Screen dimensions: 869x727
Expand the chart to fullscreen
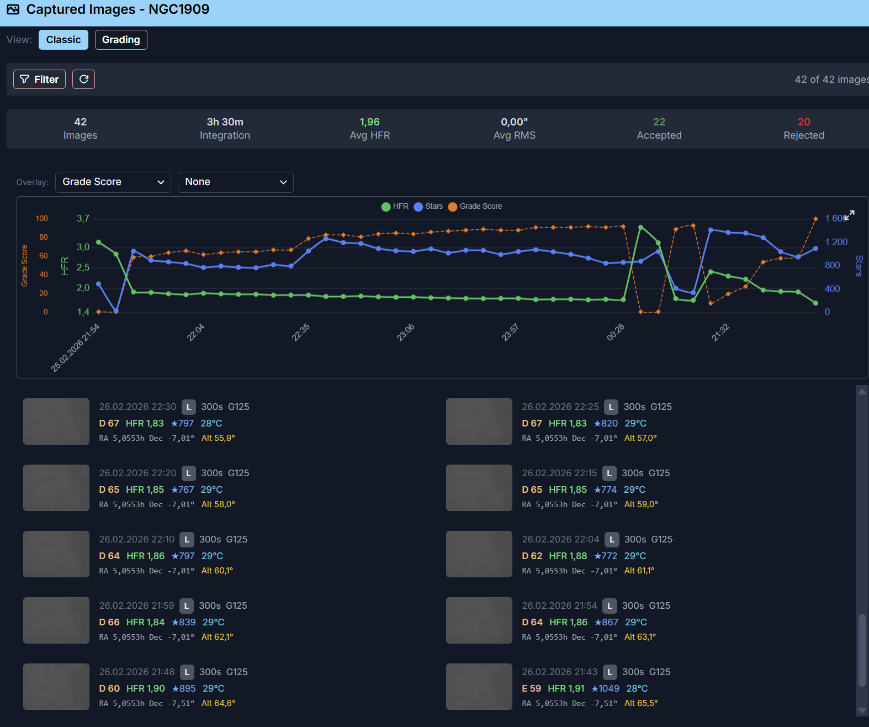pyautogui.click(x=849, y=215)
